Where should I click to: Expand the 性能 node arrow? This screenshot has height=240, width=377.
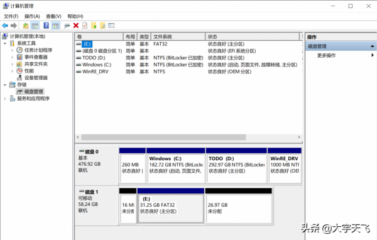12,71
